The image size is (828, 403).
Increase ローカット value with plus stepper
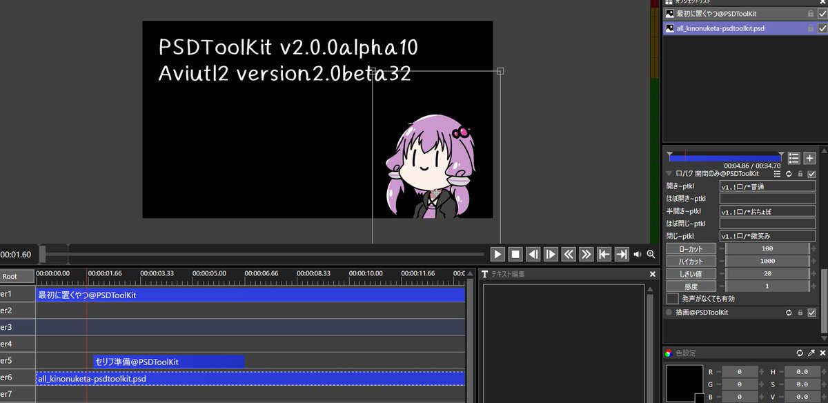point(813,248)
